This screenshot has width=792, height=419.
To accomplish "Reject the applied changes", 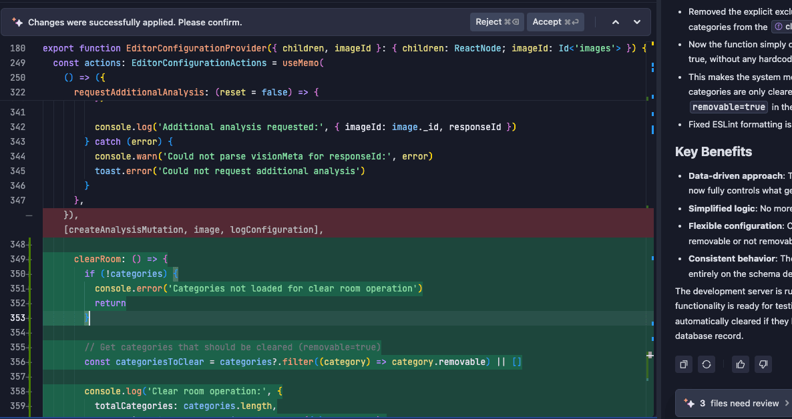I will click(497, 22).
